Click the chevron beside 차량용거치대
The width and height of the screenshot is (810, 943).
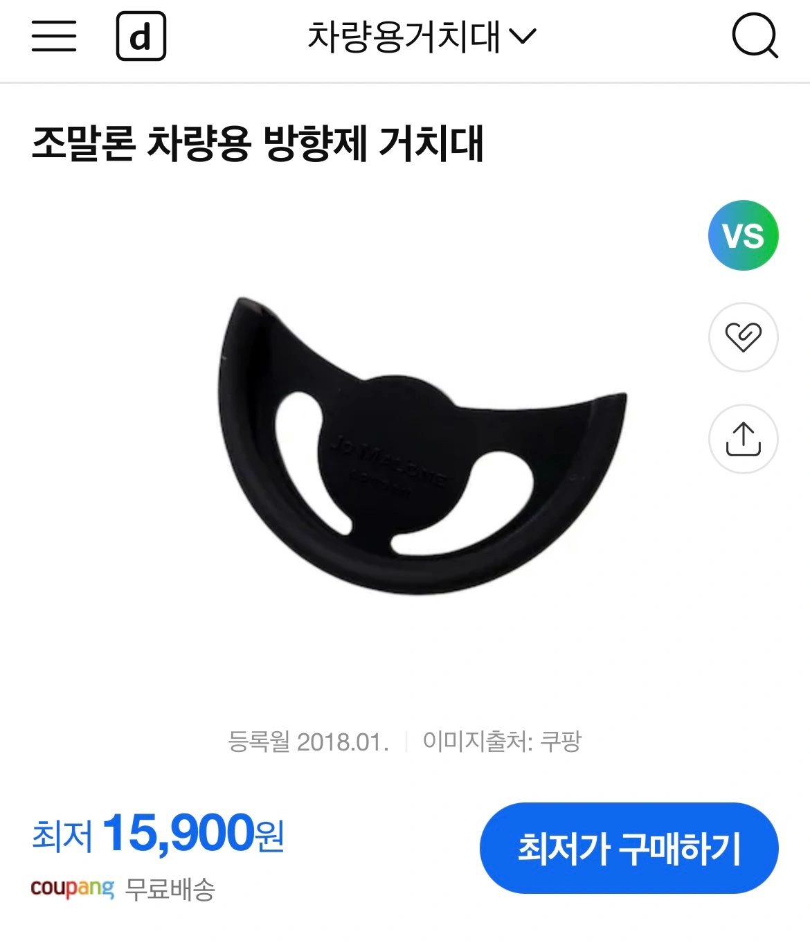(523, 36)
